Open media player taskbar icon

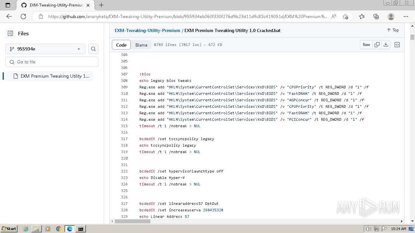48,229
